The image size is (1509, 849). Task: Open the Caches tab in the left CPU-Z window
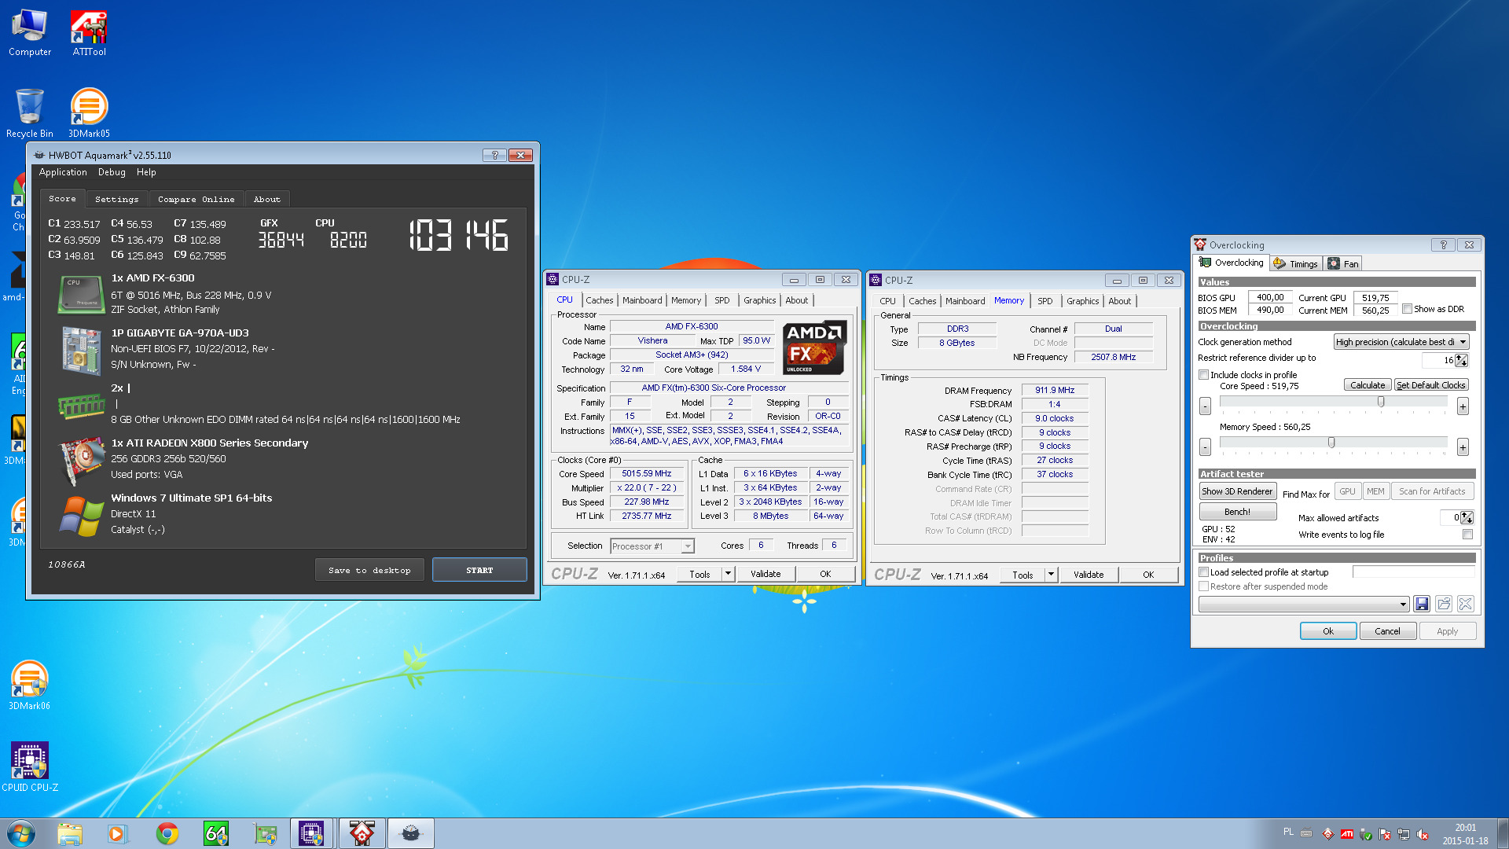(x=599, y=300)
